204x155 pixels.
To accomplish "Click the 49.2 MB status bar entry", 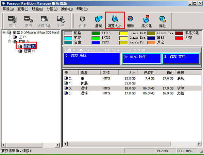I will point(166,151).
